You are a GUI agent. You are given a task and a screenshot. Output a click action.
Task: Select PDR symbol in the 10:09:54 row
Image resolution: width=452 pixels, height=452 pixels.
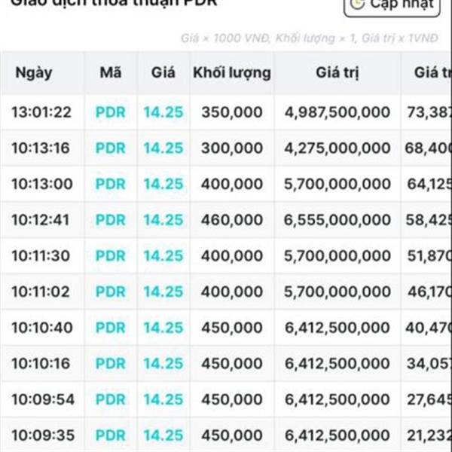(x=111, y=399)
